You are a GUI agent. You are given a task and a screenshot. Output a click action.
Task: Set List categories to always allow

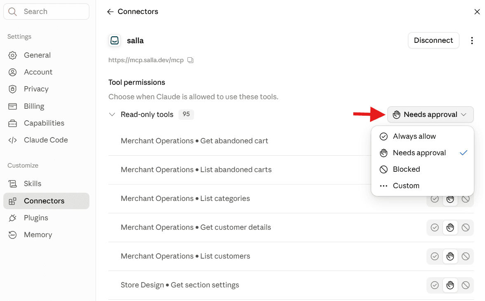(x=435, y=199)
